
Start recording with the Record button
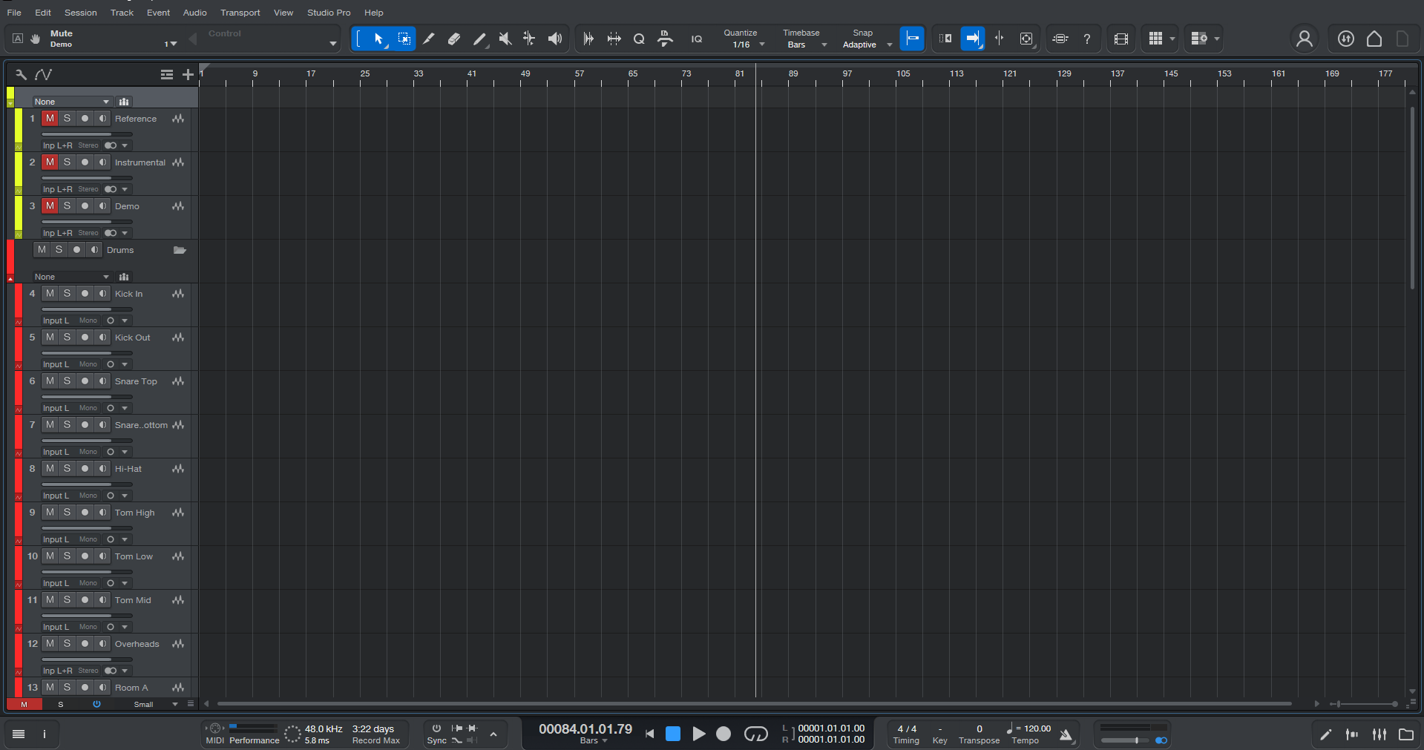pos(724,734)
